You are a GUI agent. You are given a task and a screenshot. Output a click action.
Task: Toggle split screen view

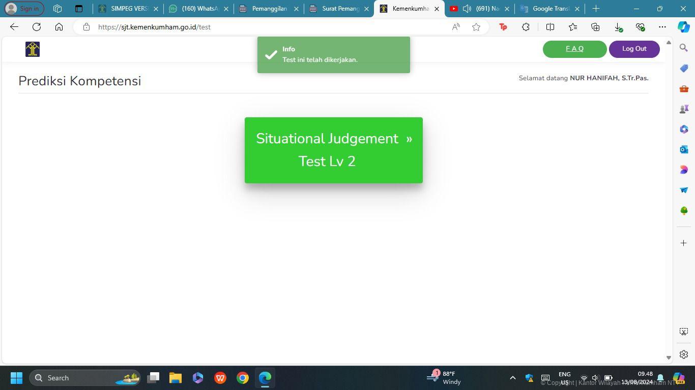(x=550, y=27)
